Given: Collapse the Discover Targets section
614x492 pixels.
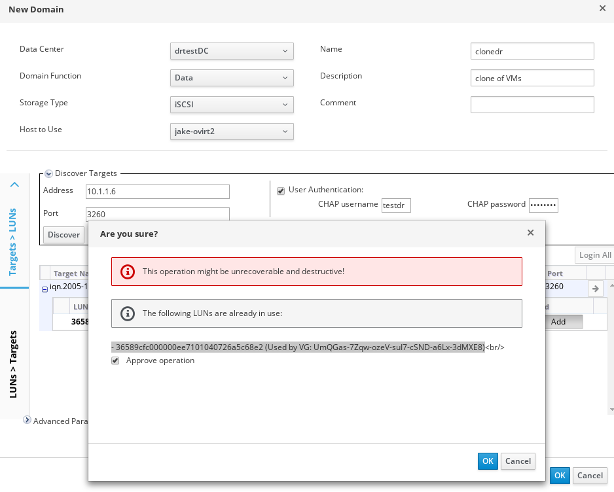Looking at the screenshot, I should click(49, 174).
